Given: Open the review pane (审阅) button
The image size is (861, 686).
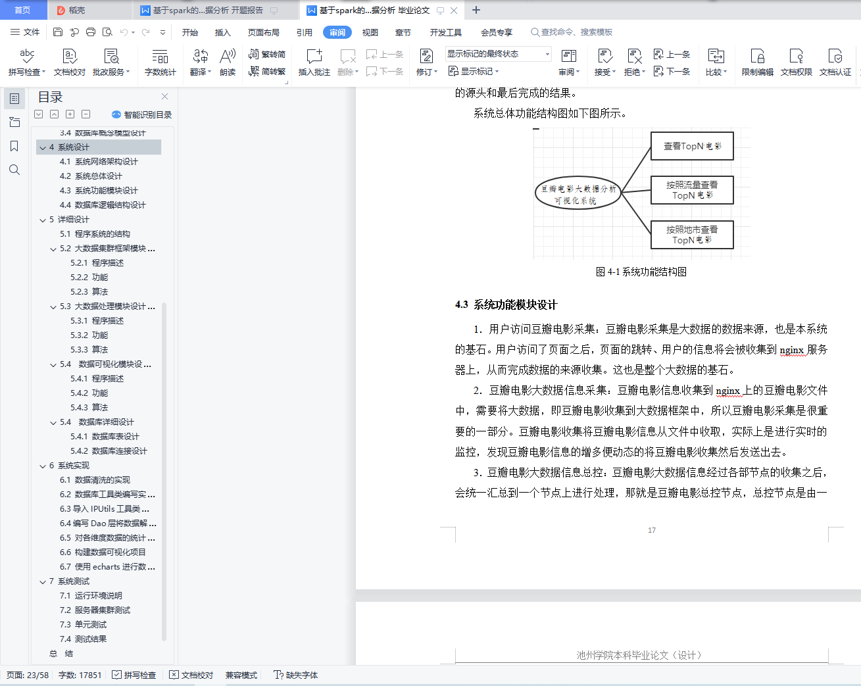Looking at the screenshot, I should pos(569,62).
